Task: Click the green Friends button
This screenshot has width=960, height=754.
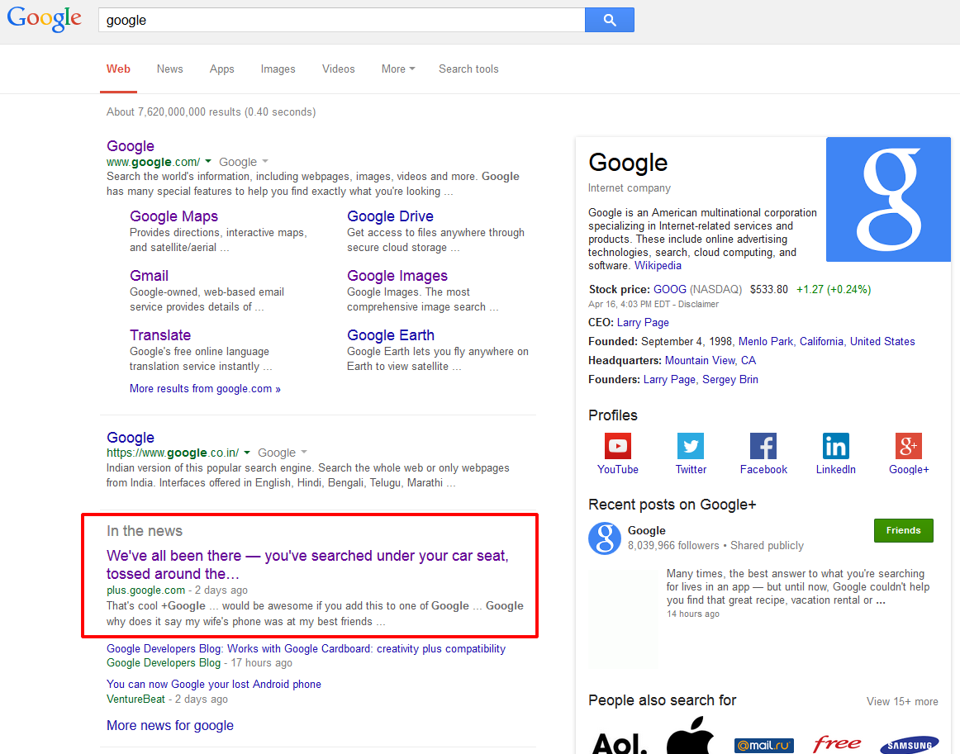Action: [x=903, y=531]
